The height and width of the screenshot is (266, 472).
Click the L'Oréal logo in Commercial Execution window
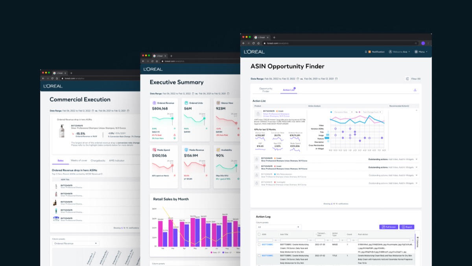click(53, 86)
